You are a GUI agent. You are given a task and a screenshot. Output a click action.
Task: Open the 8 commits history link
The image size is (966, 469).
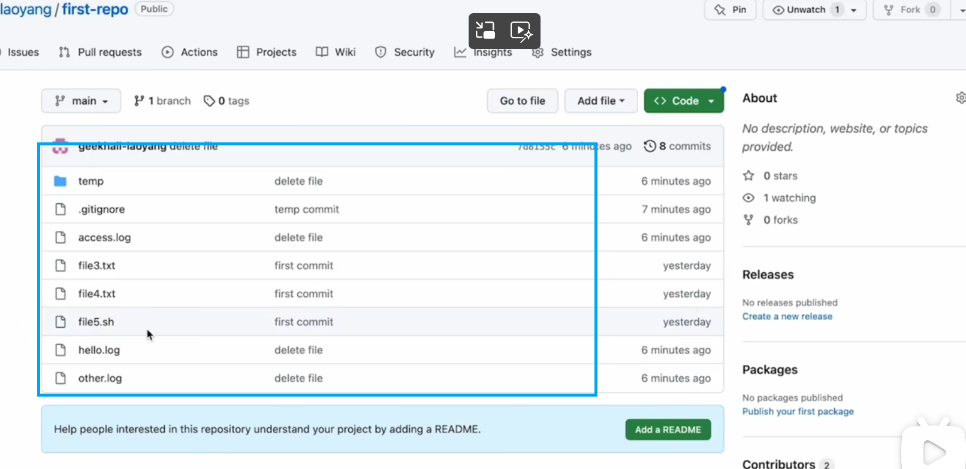[x=677, y=146]
